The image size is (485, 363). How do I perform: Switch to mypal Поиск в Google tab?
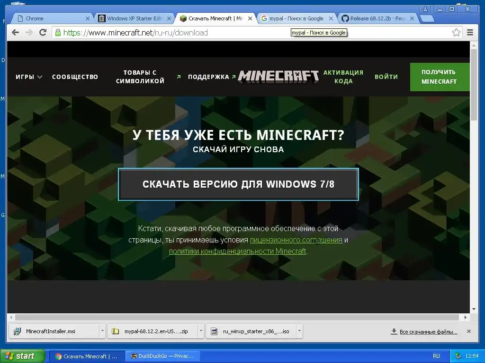[x=296, y=18]
